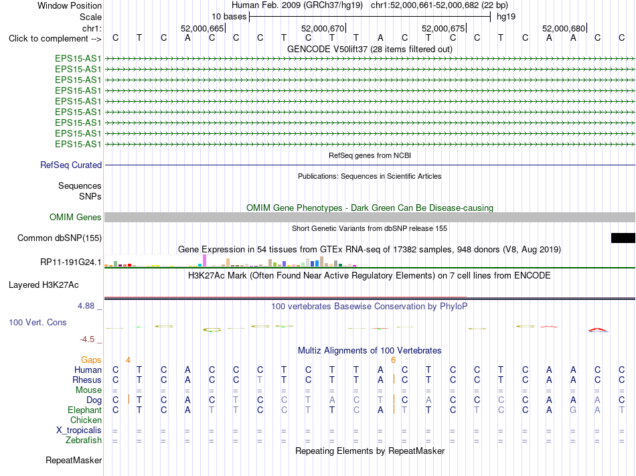Select the Elephant alignment row label
This screenshot has height=476, width=636.
[84, 410]
